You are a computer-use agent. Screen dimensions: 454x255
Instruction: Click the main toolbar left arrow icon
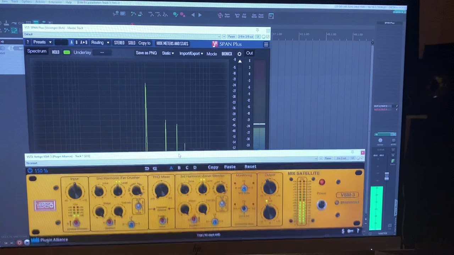(193, 15)
